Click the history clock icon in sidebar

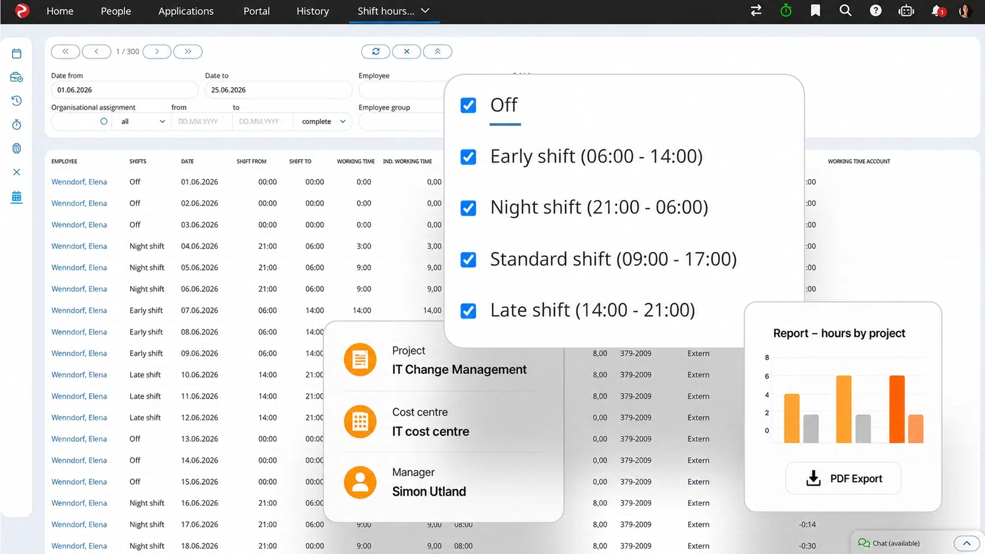point(16,101)
